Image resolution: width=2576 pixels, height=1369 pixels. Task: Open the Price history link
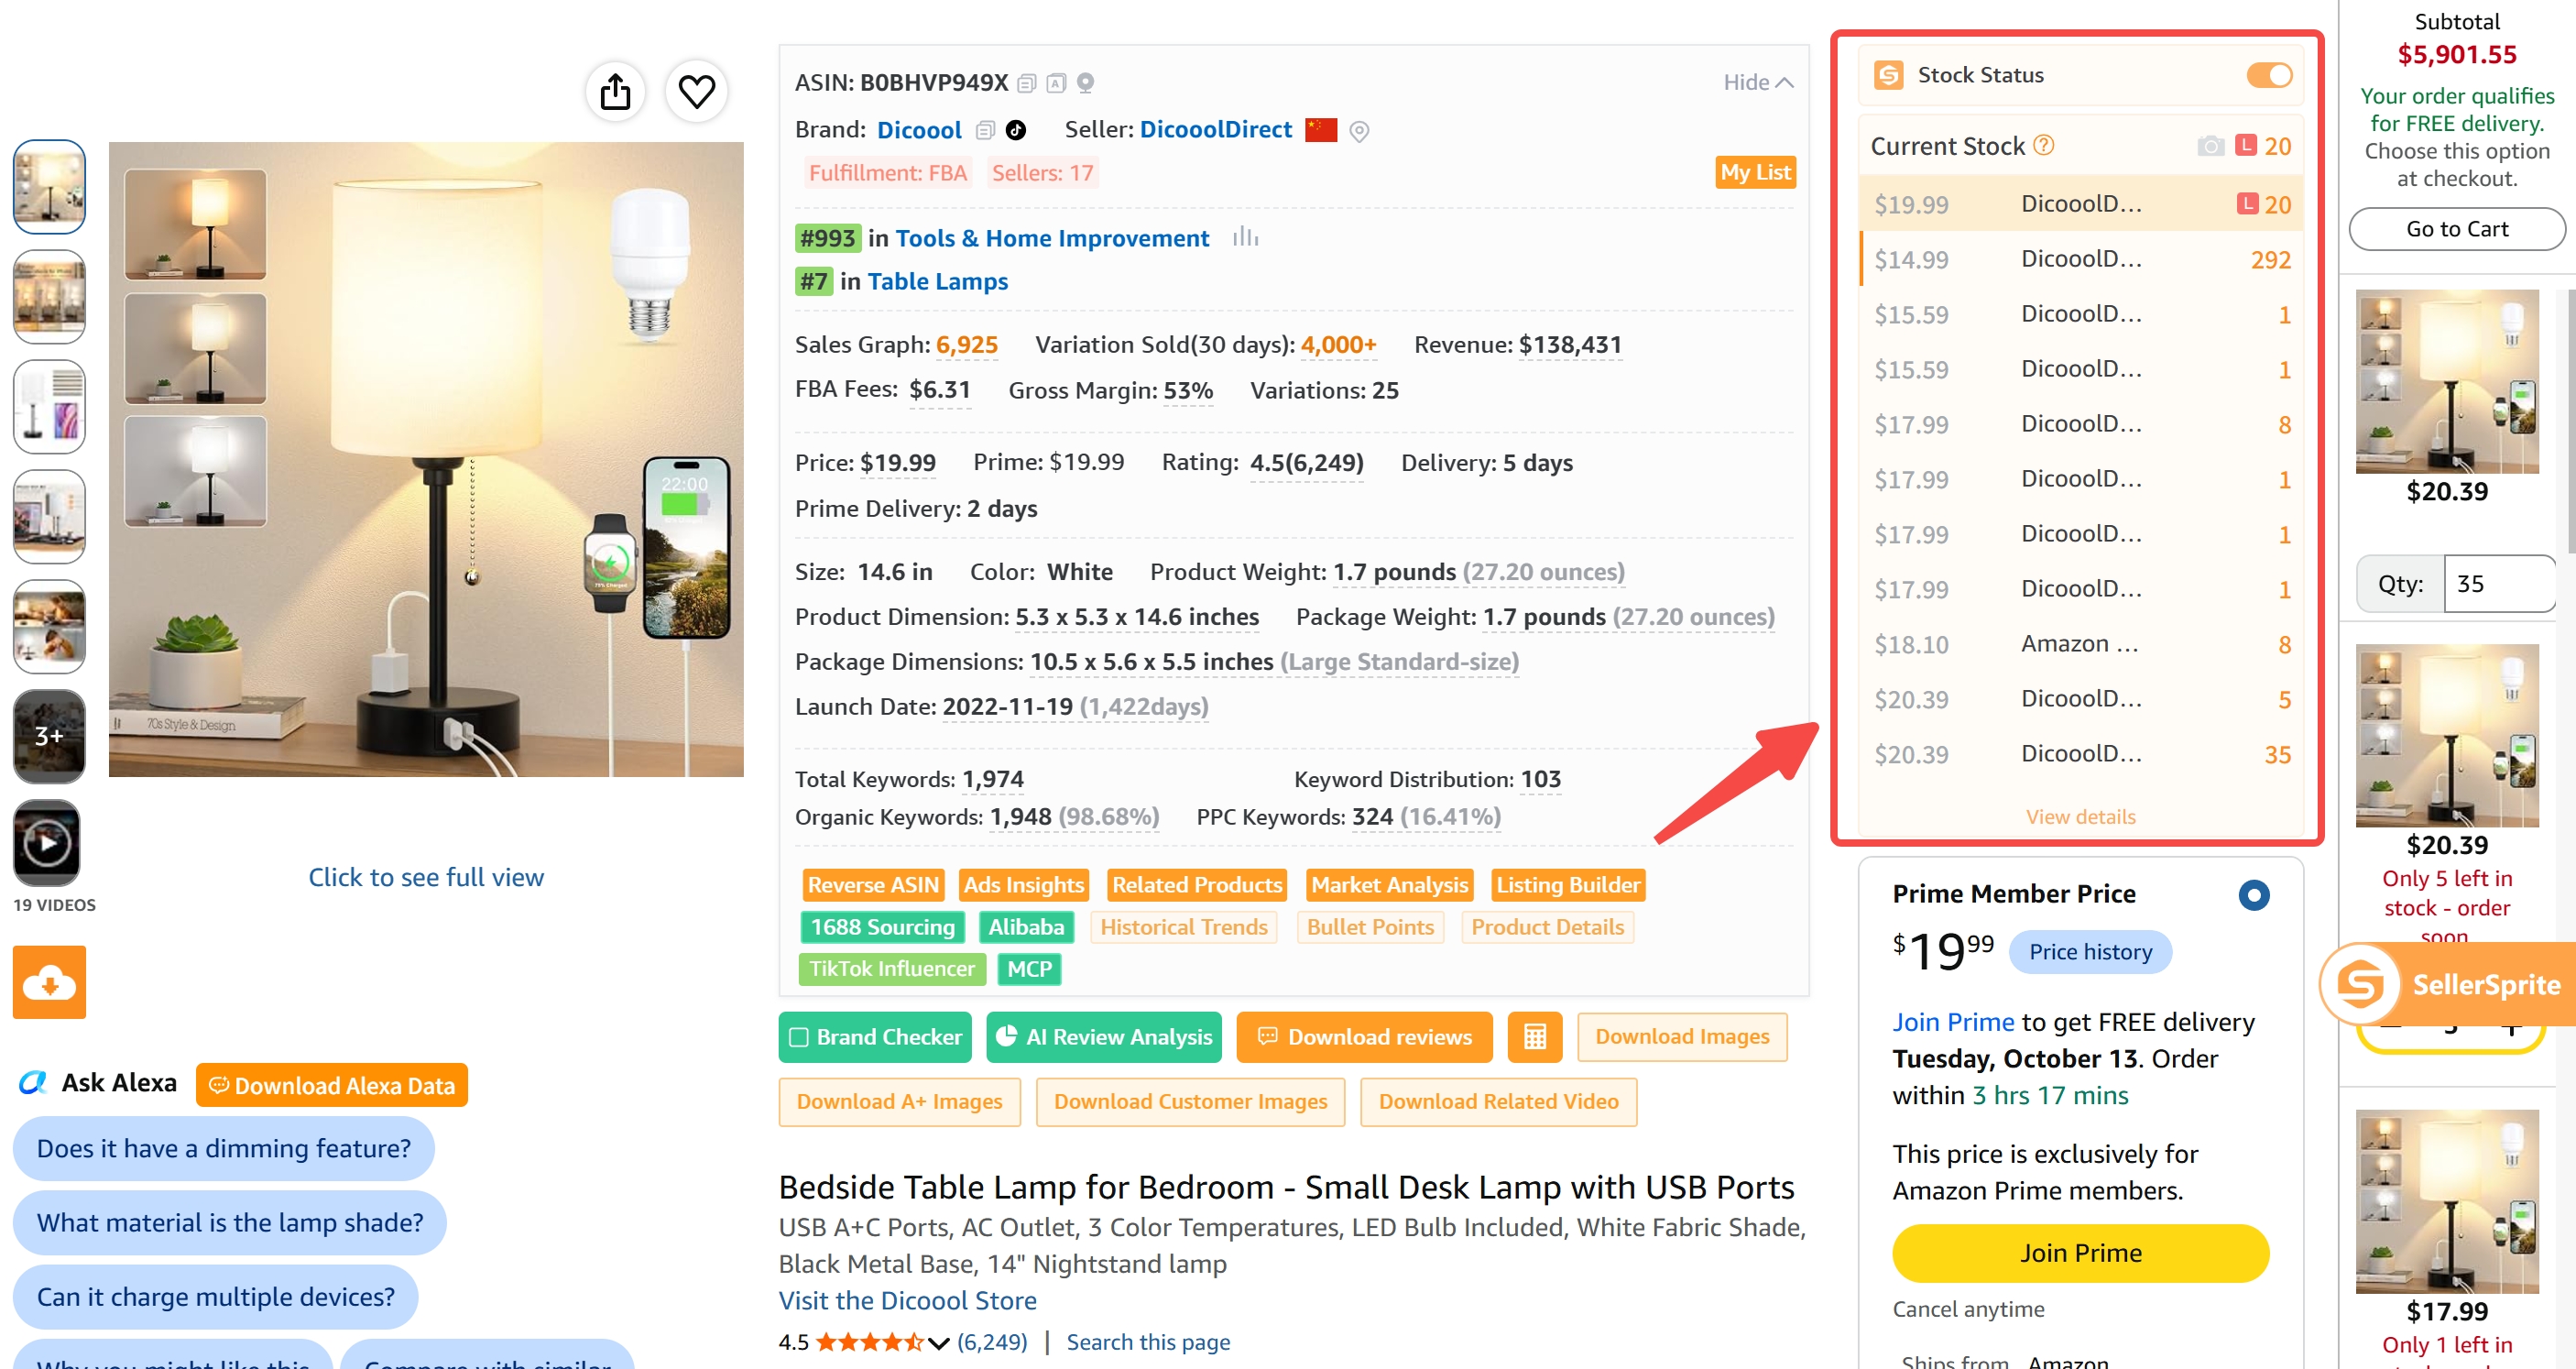pyautogui.click(x=2090, y=952)
